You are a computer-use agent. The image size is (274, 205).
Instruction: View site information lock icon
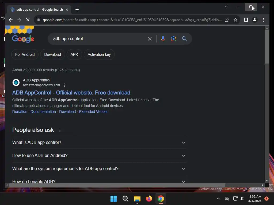tap(39, 20)
